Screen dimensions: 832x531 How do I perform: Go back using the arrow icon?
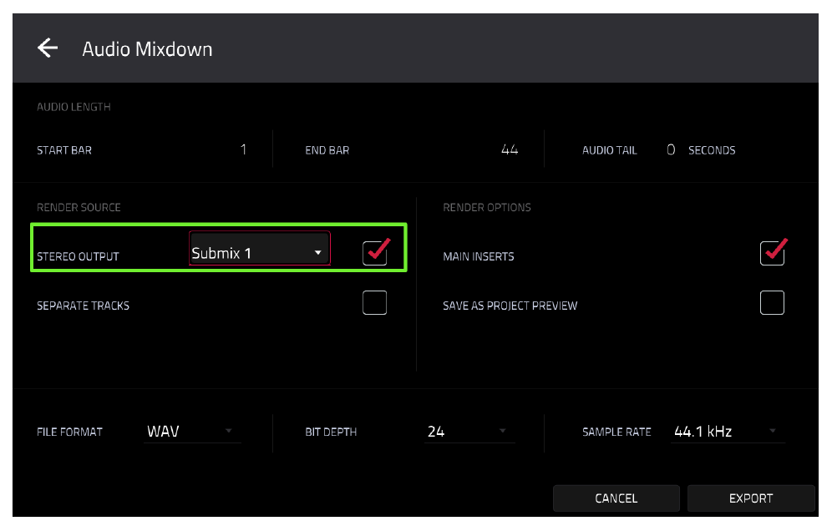coord(48,48)
